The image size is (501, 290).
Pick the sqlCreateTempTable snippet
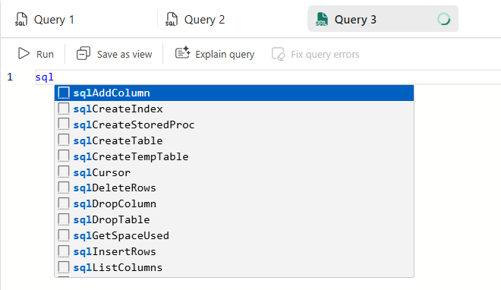coord(235,156)
